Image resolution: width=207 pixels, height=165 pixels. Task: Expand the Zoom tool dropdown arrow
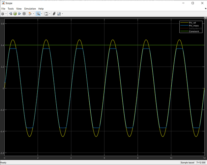[x=42, y=14]
